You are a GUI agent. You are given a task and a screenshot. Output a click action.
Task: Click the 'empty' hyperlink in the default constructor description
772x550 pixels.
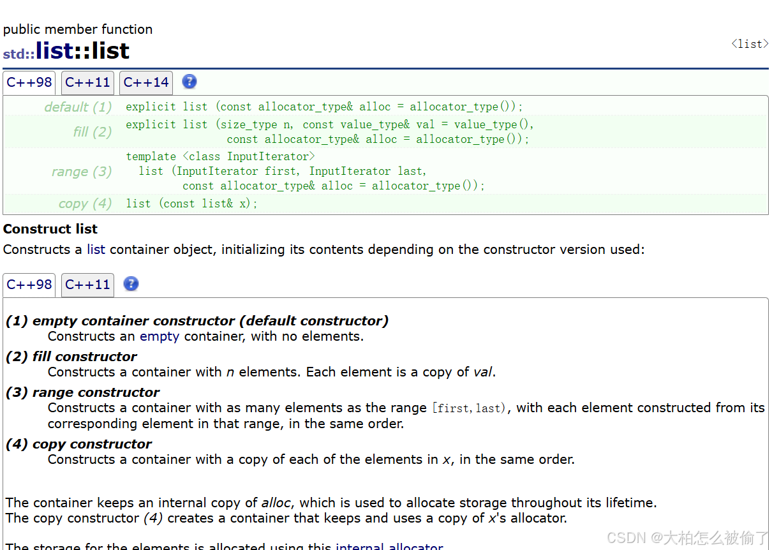[160, 336]
